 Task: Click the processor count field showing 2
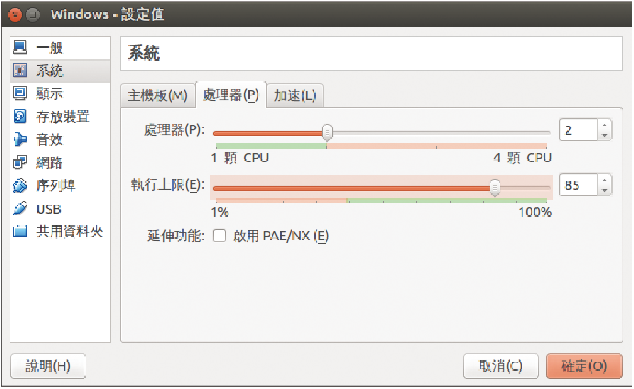(578, 130)
